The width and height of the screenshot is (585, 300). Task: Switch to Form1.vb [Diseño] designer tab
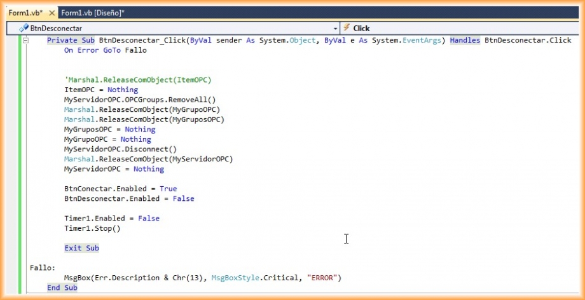(93, 13)
